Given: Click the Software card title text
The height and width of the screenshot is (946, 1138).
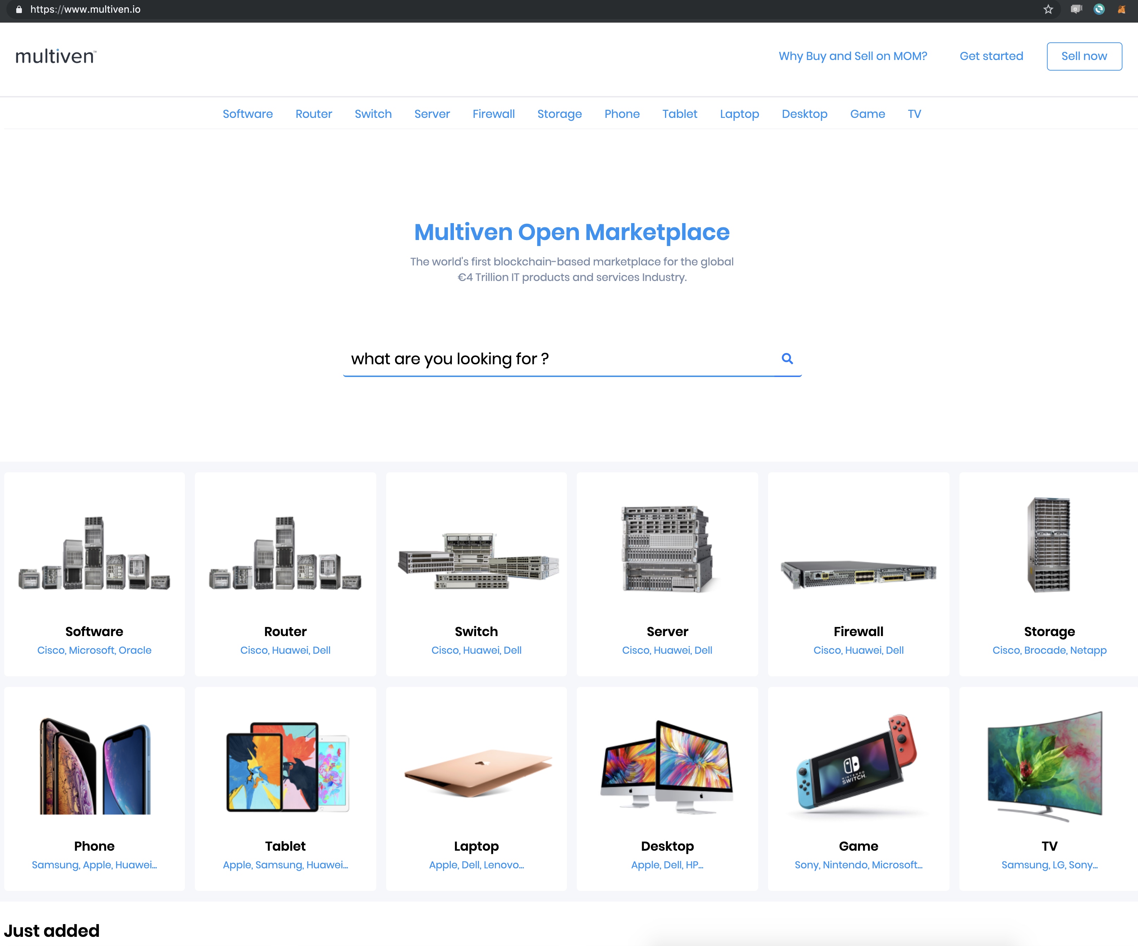Looking at the screenshot, I should click(94, 631).
